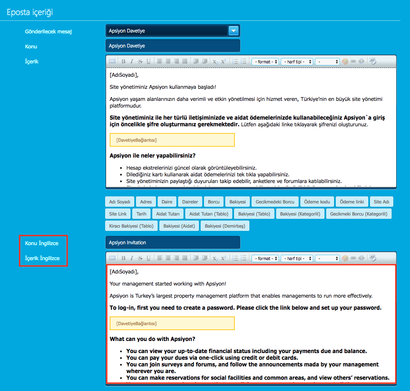
Task: Insert Bakiyesi (Demirbaş) variable tag
Action: tap(225, 226)
